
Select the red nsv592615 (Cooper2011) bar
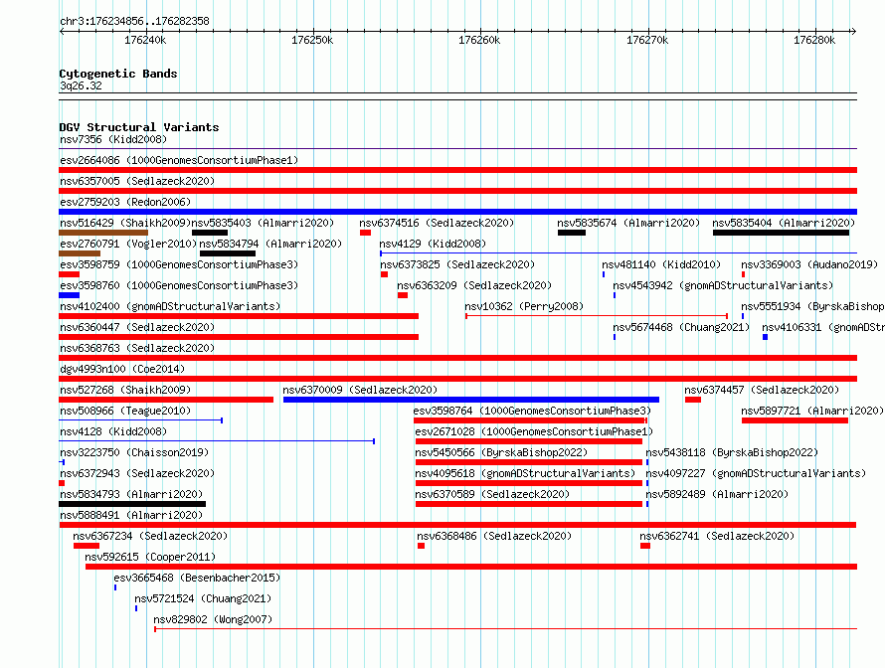[x=471, y=567]
